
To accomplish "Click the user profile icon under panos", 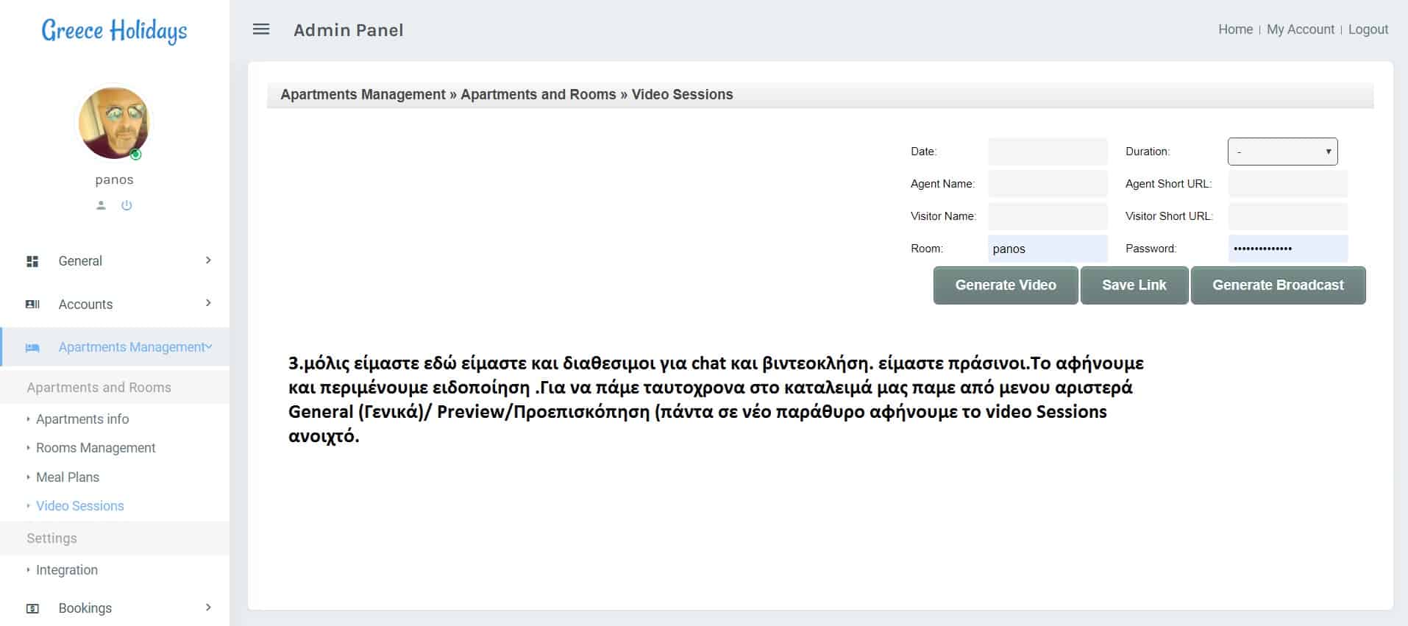I will (102, 205).
